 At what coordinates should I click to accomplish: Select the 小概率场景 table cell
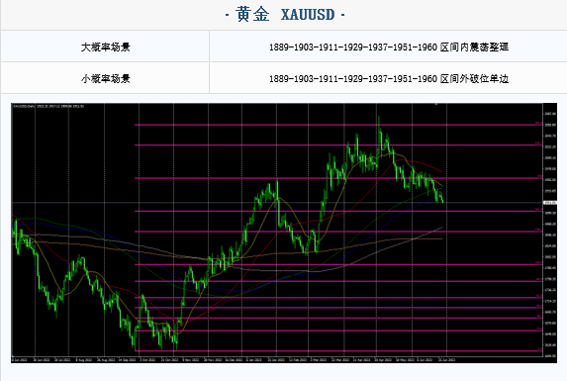pyautogui.click(x=105, y=78)
